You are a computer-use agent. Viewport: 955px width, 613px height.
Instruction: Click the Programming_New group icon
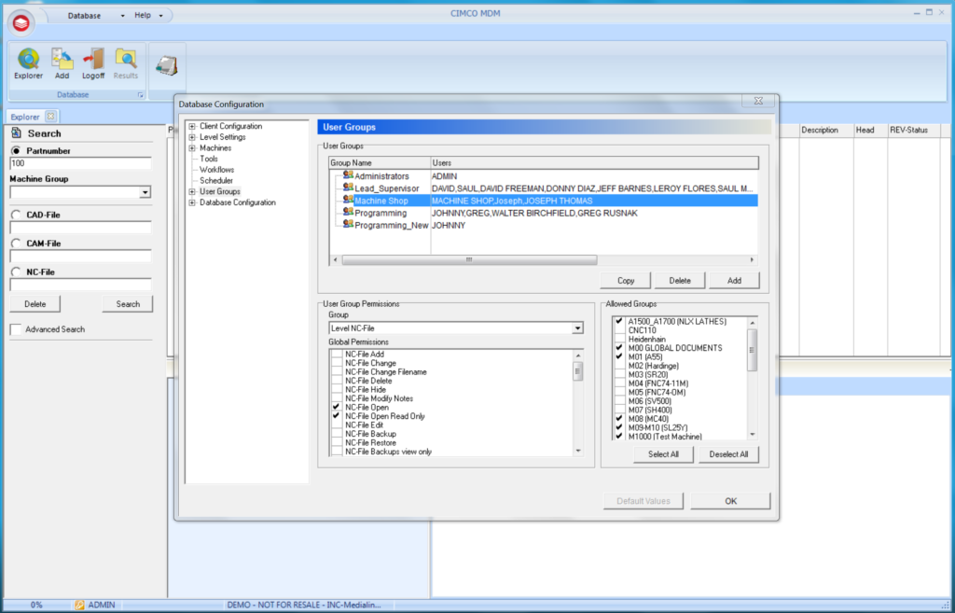[348, 224]
